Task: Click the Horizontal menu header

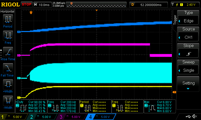Action: pyautogui.click(x=8, y=11)
